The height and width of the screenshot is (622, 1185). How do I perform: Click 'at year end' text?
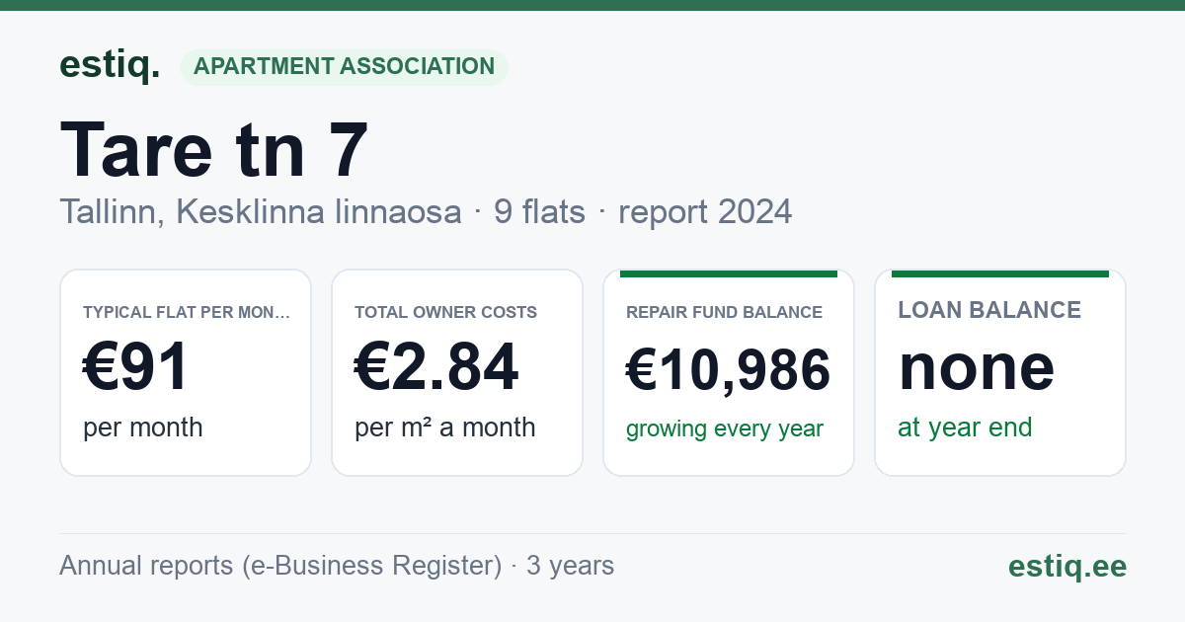[x=965, y=428]
